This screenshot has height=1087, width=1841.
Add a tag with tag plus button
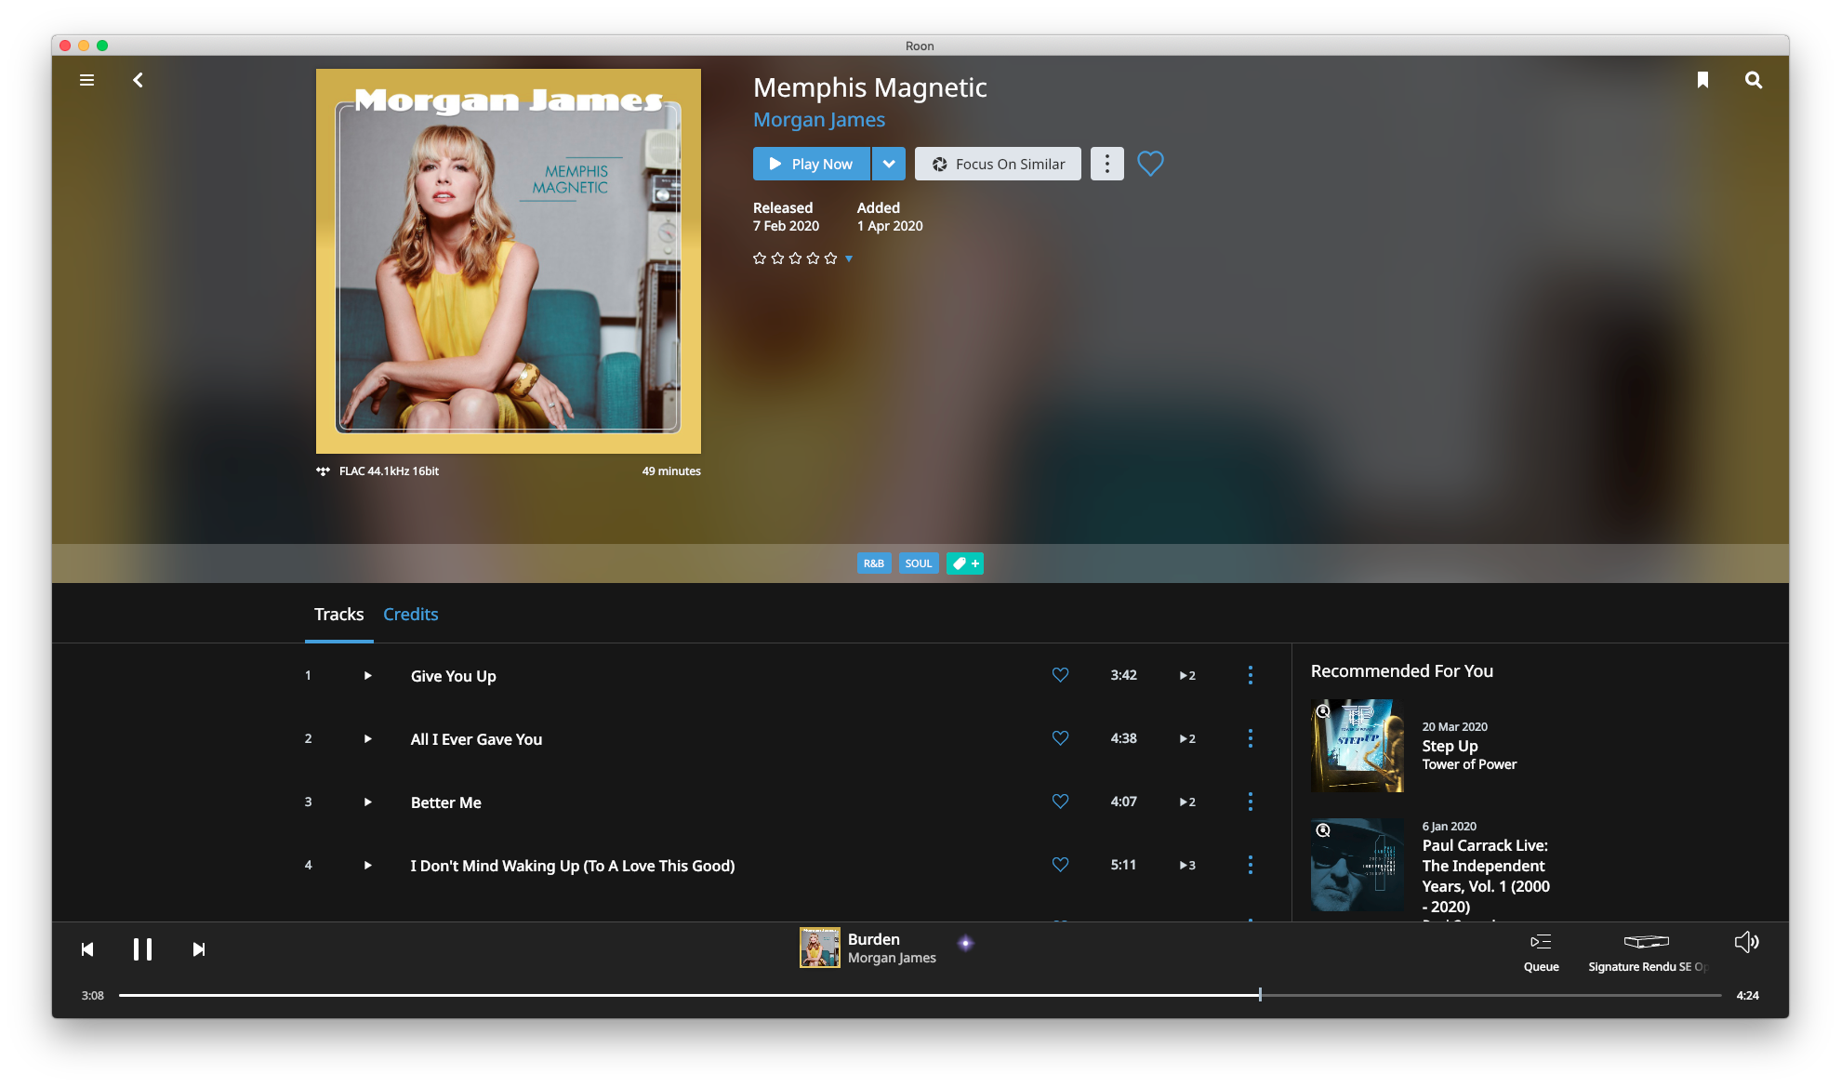965,563
